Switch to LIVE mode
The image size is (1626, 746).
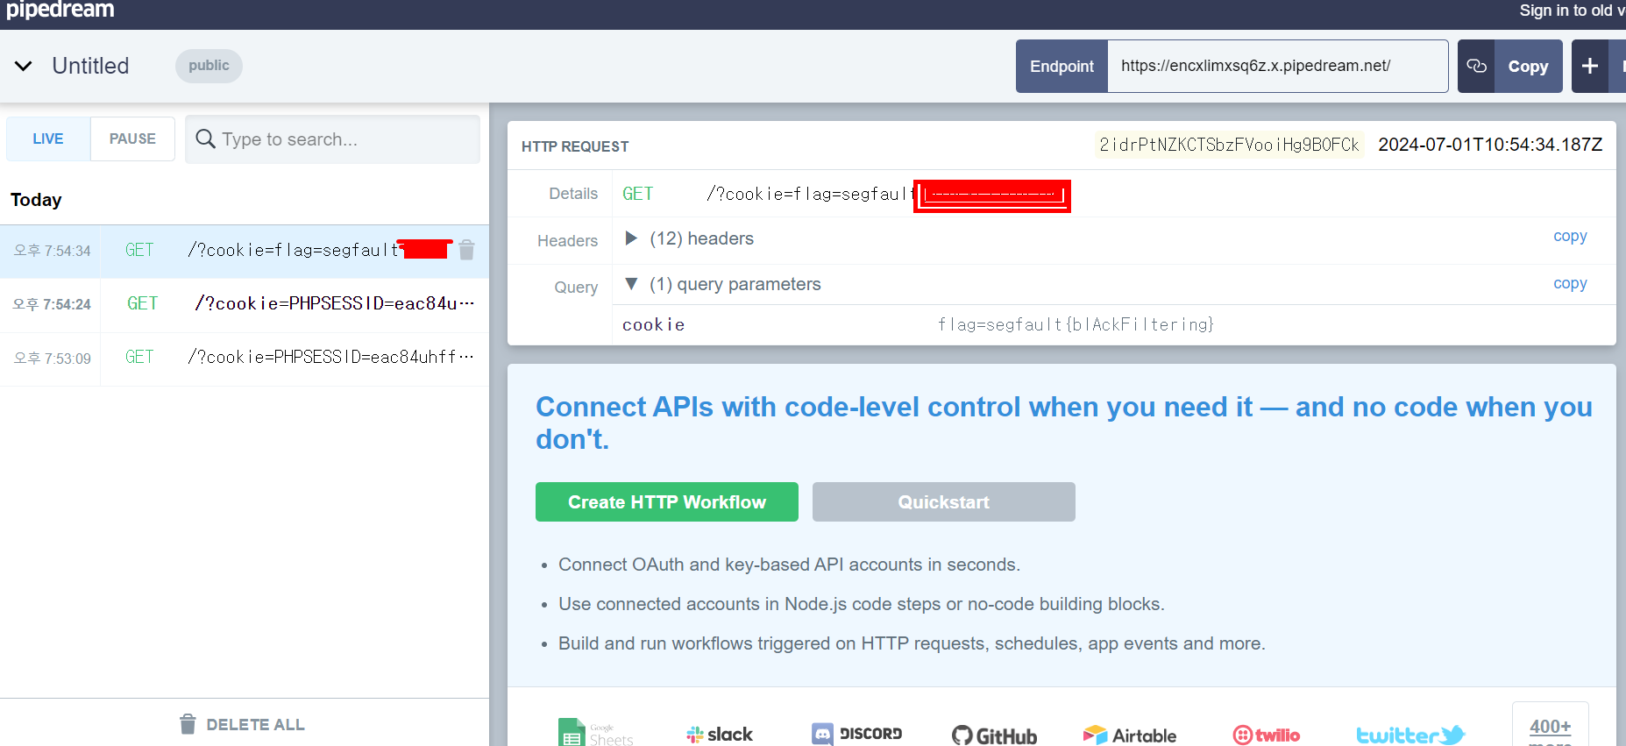click(48, 139)
